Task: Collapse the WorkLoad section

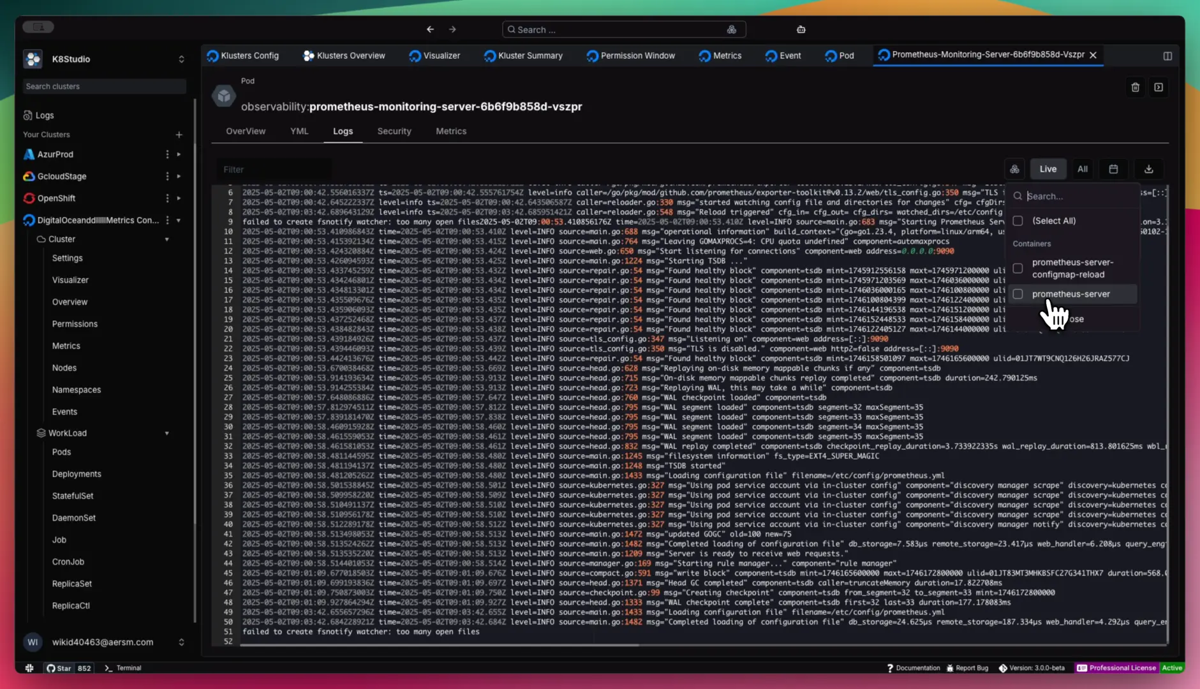Action: click(x=167, y=433)
